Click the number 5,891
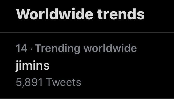 (x=29, y=83)
